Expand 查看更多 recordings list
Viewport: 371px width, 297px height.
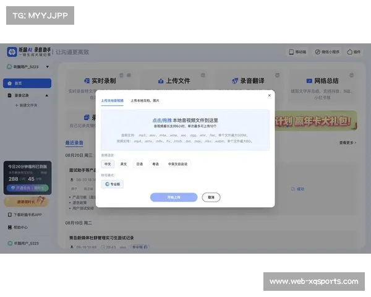click(x=348, y=143)
